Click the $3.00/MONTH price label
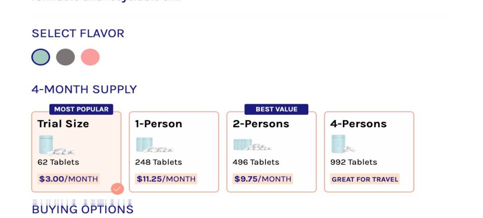483x218 pixels. click(x=68, y=179)
